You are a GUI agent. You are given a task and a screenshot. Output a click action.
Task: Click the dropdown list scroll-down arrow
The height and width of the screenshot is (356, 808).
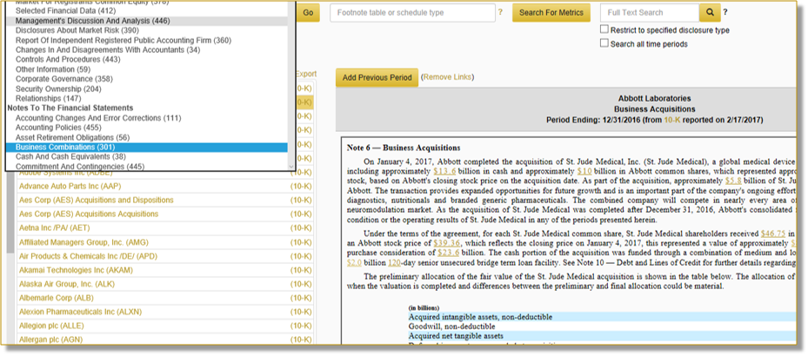290,166
